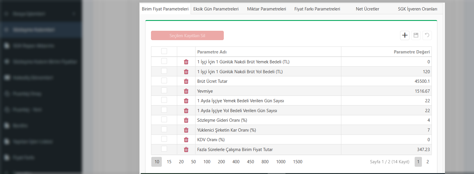Remove Sözleşme Gideri Oranı row via trash icon
474x174 pixels.
(x=186, y=120)
